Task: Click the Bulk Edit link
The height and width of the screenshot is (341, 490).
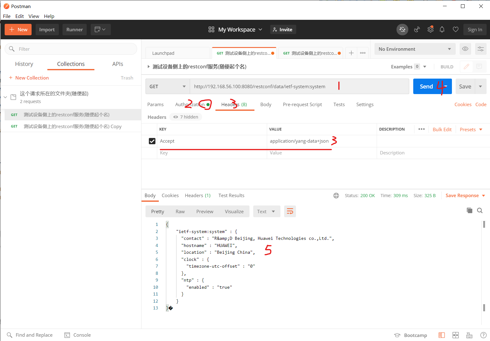Action: point(442,129)
